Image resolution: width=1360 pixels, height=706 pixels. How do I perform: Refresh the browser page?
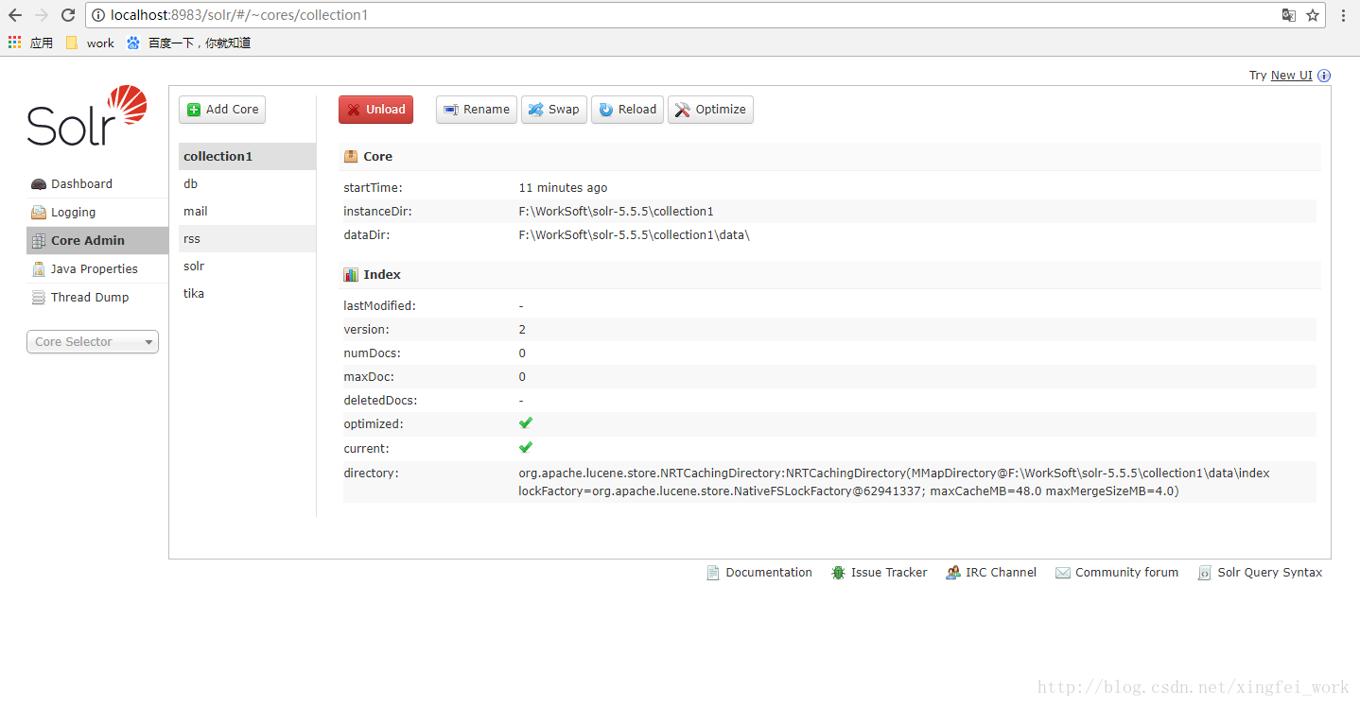pyautogui.click(x=68, y=15)
